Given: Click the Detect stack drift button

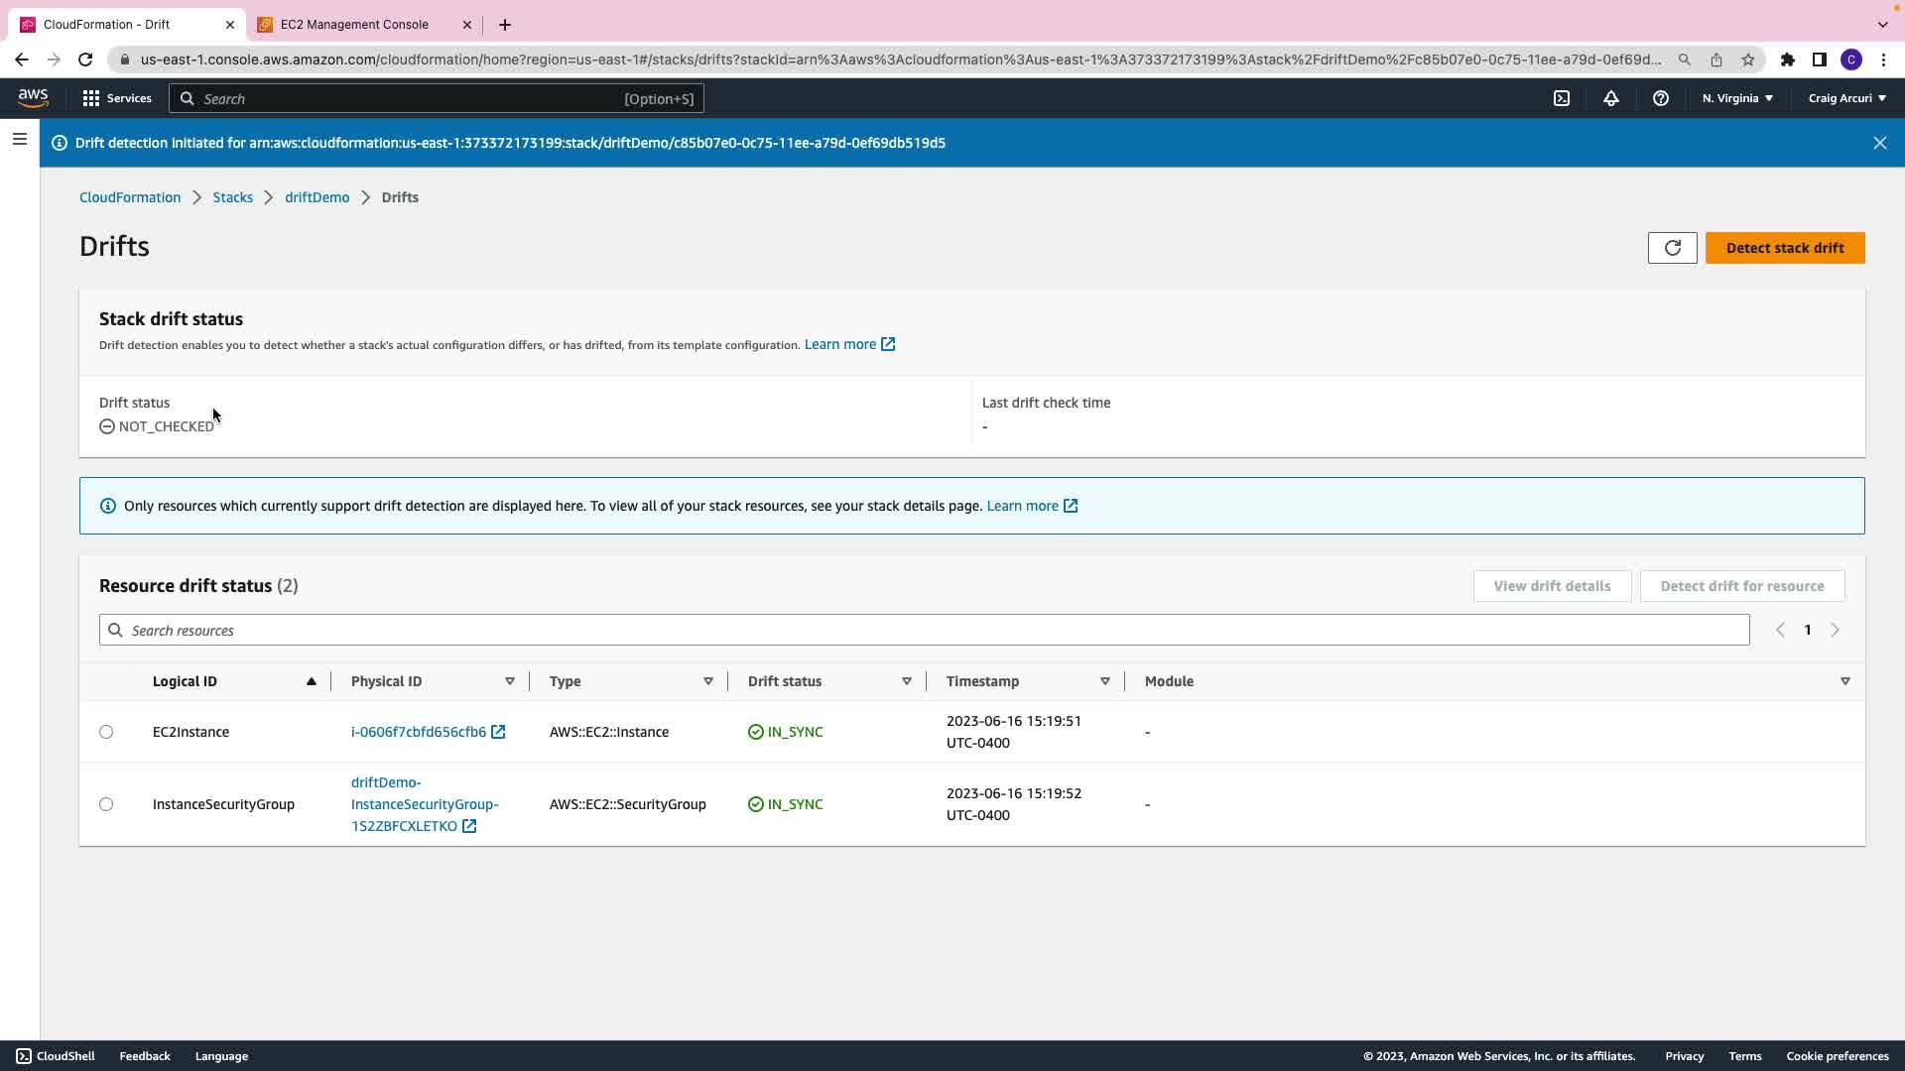Looking at the screenshot, I should point(1784,248).
